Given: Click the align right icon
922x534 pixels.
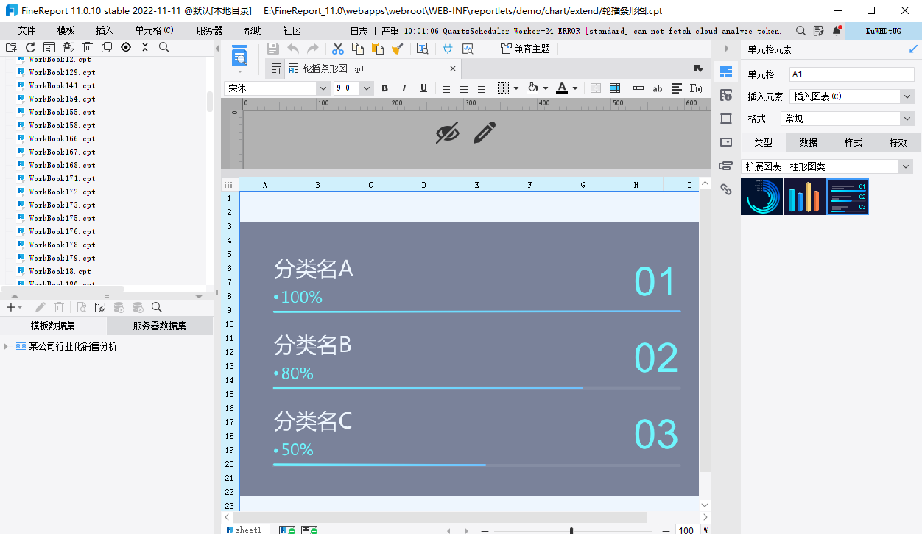Looking at the screenshot, I should 480,88.
